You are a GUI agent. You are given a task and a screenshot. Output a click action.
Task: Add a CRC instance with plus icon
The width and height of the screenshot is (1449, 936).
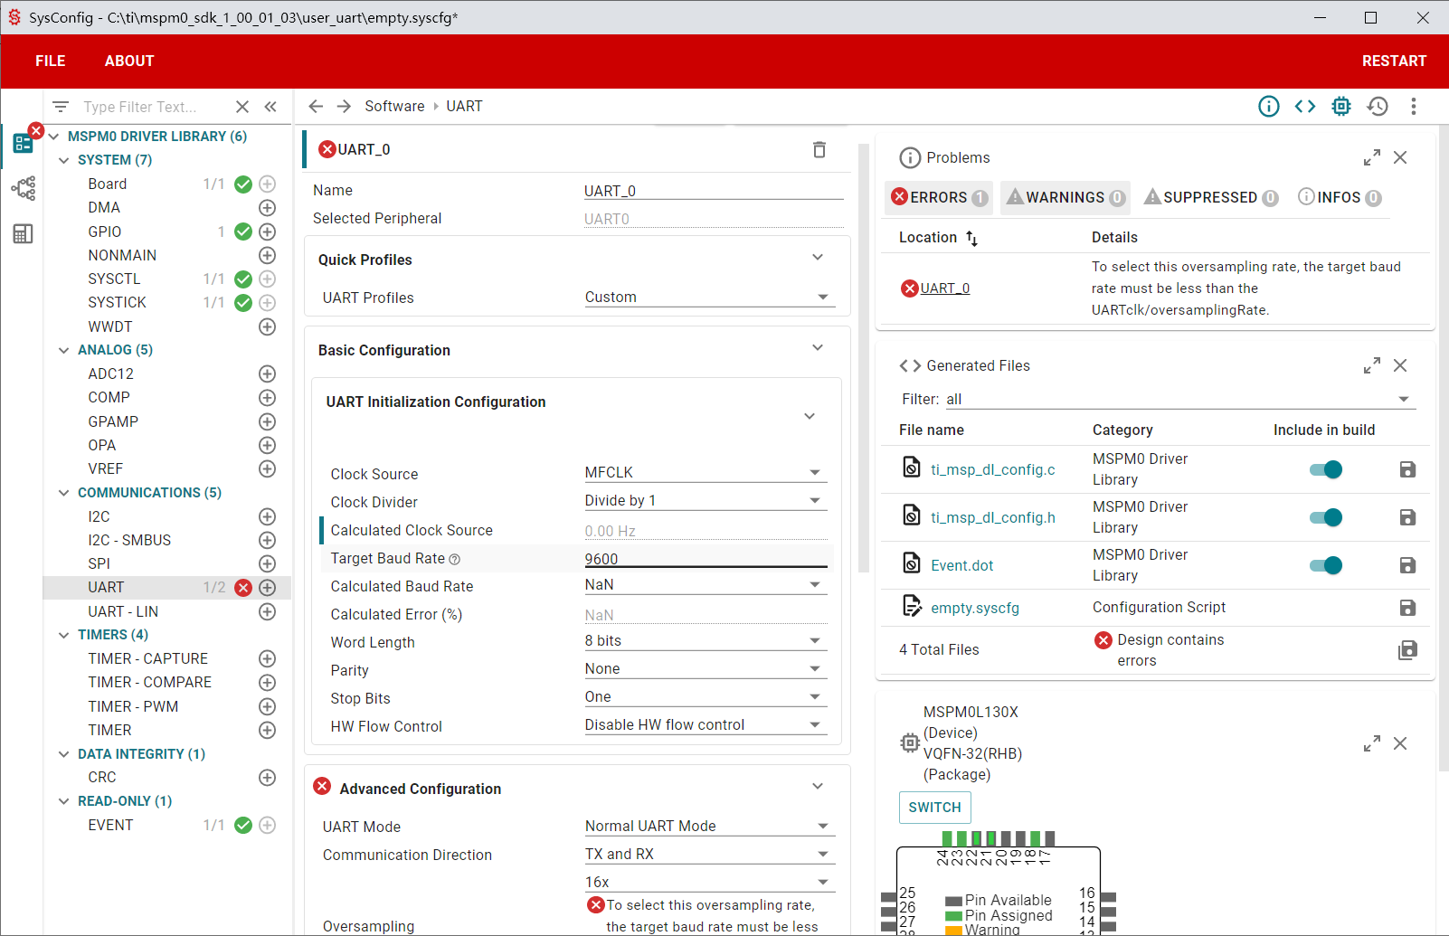pos(268,778)
